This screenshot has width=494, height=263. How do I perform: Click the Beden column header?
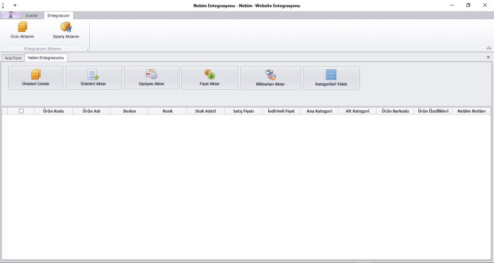tap(129, 111)
